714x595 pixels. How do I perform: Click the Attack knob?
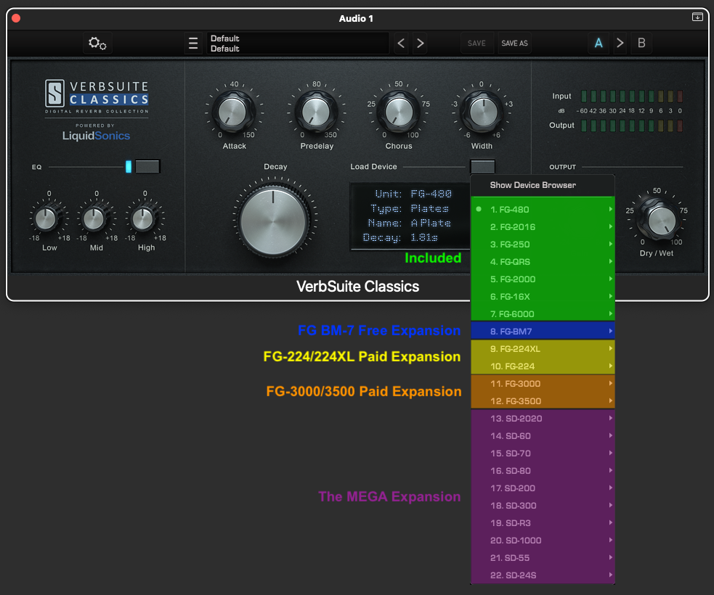click(233, 112)
